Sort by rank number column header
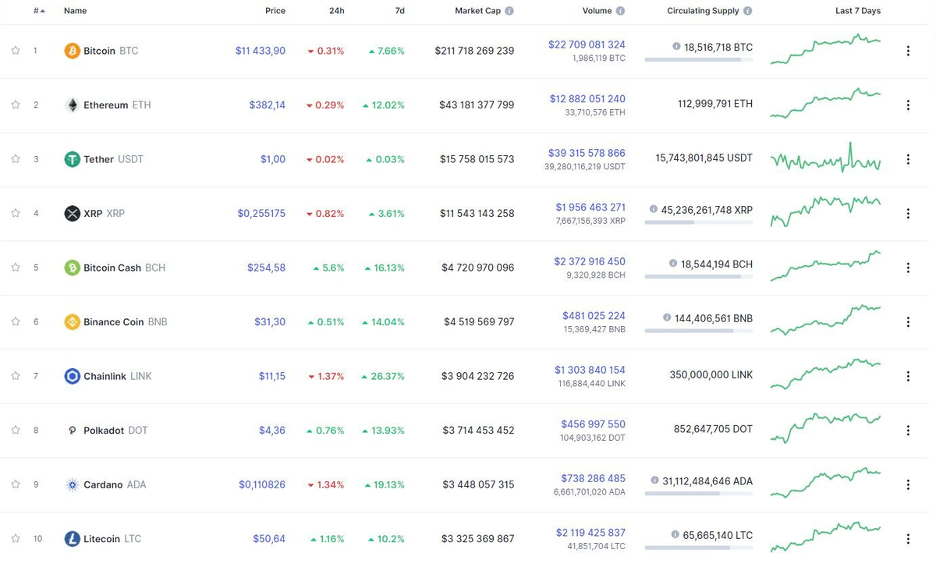 (39, 11)
